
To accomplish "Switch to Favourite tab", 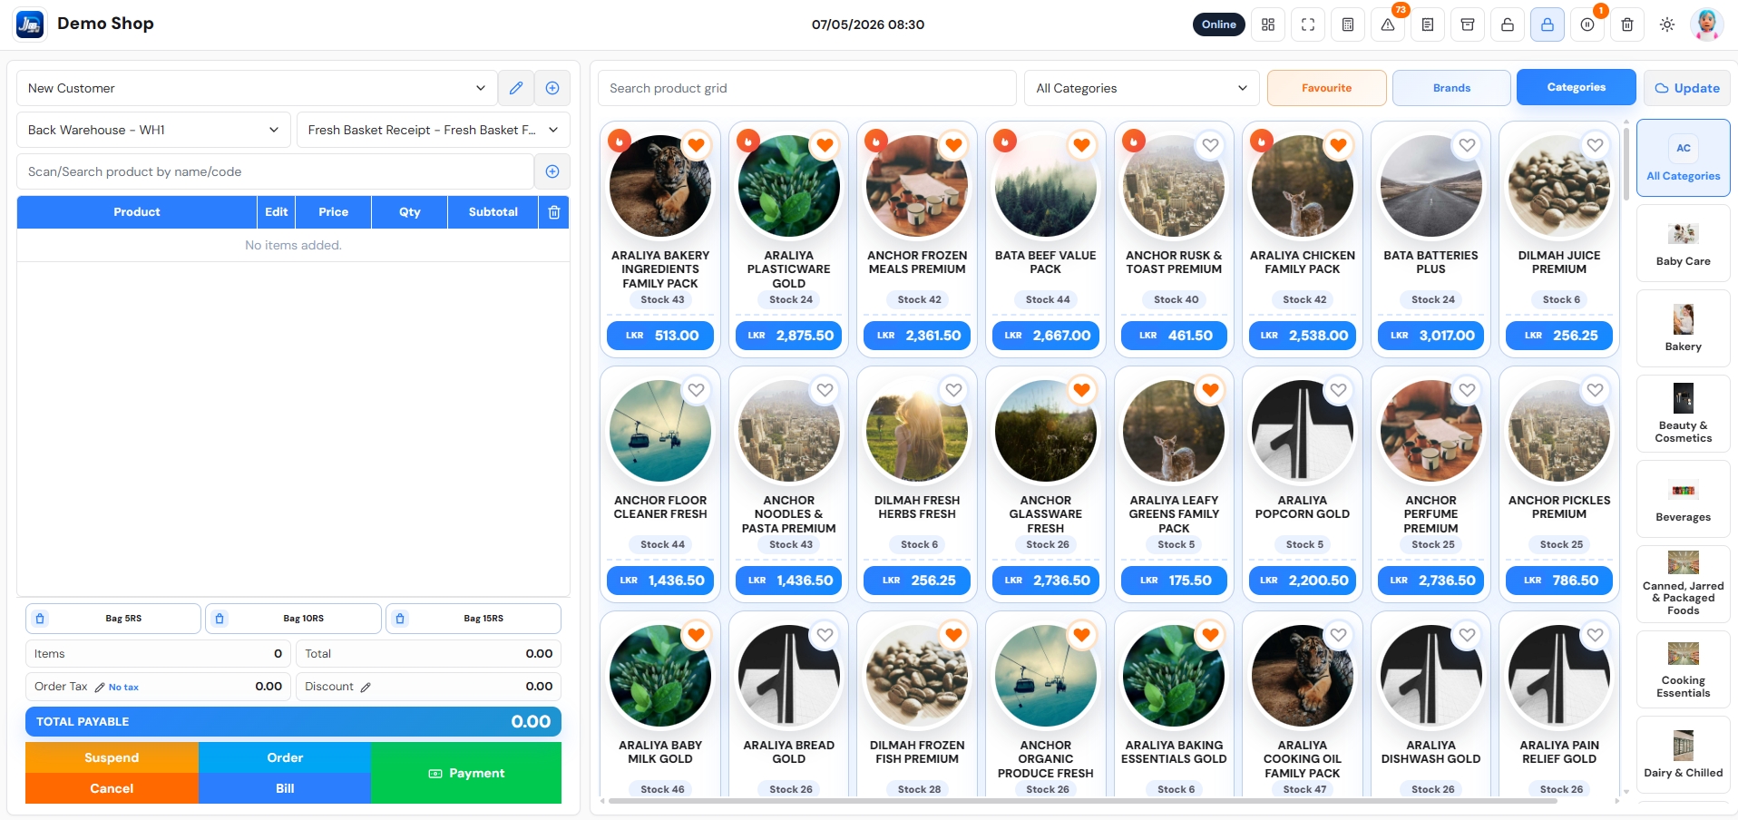I will (x=1327, y=88).
